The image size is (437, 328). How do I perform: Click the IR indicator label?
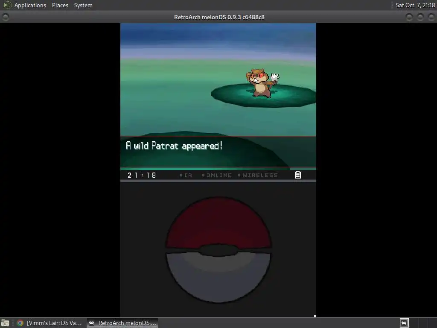pos(186,175)
